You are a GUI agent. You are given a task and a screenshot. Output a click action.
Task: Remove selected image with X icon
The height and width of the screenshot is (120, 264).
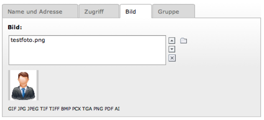pos(172,58)
